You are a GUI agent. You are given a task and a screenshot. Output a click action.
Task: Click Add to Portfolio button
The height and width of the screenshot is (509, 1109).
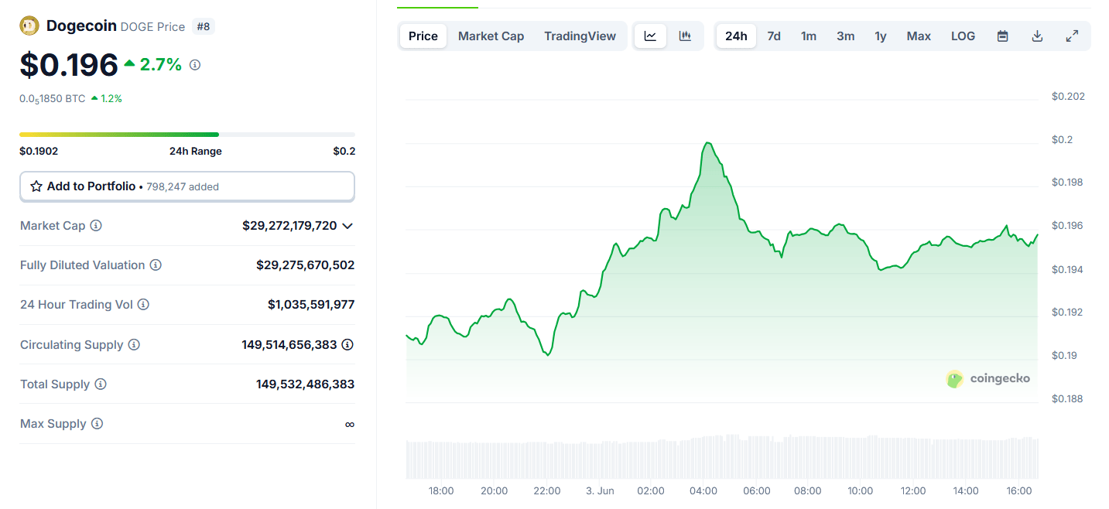(x=187, y=186)
